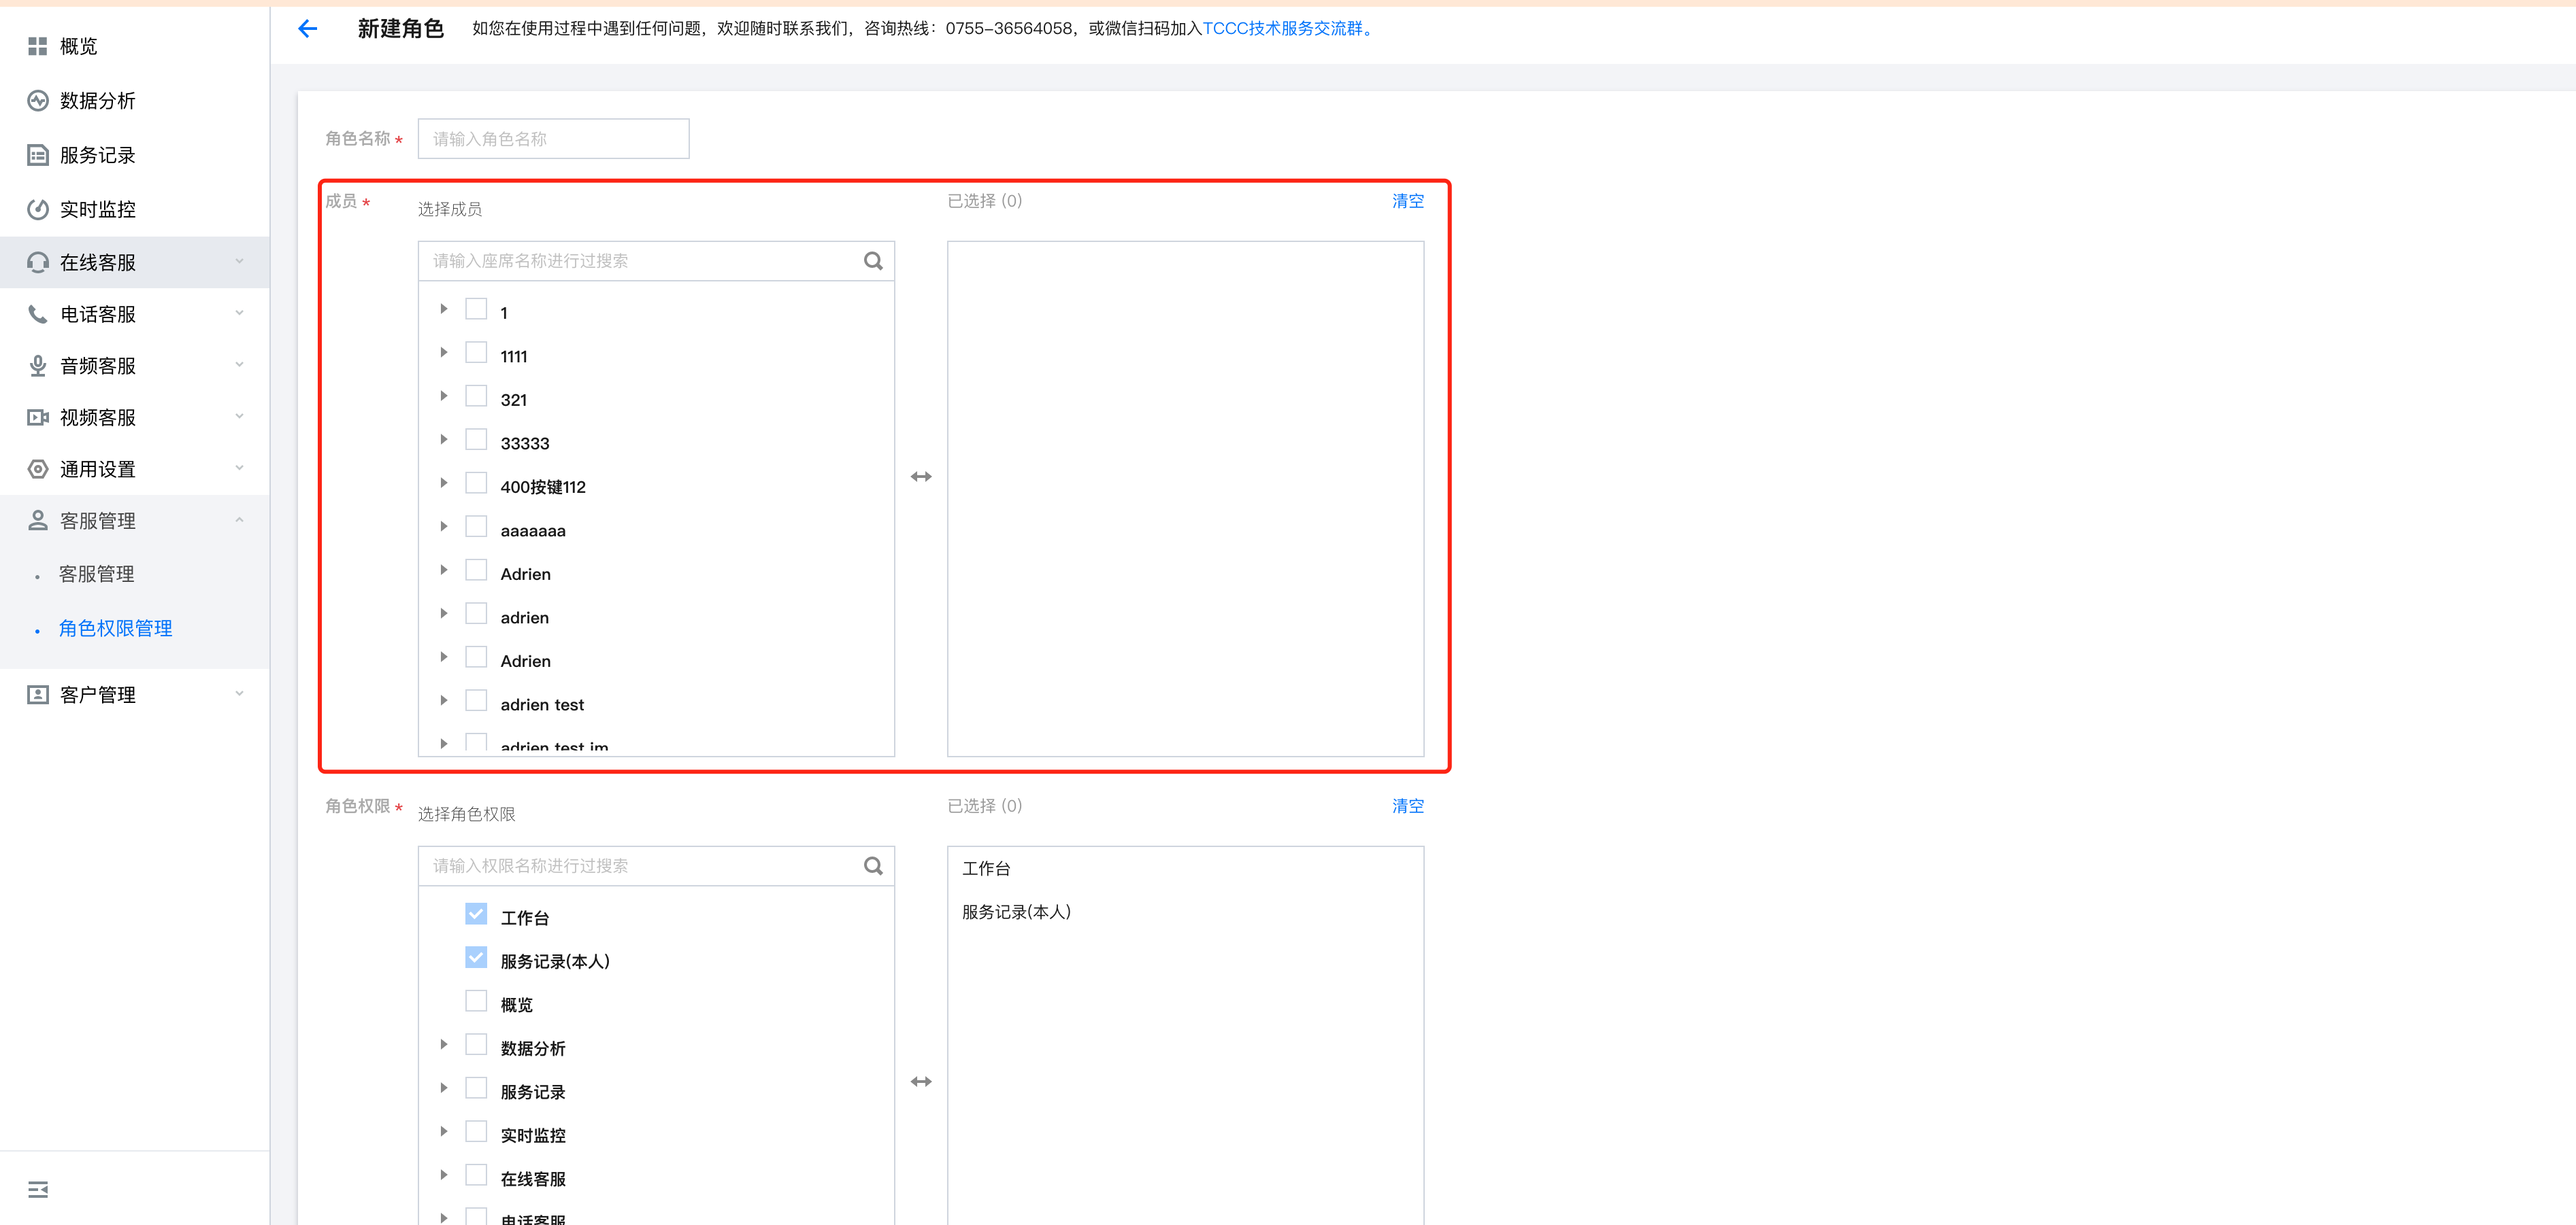
Task: Expand the 数据分析 permission node
Action: pyautogui.click(x=444, y=1045)
